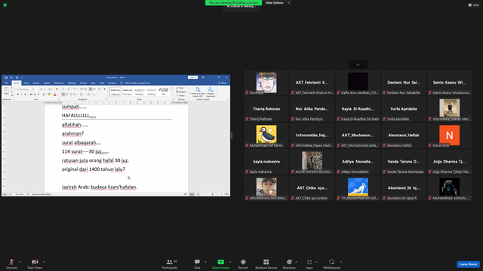Select Nova nova participant tile
Viewport: 483px width, 271px height.
pos(450,135)
